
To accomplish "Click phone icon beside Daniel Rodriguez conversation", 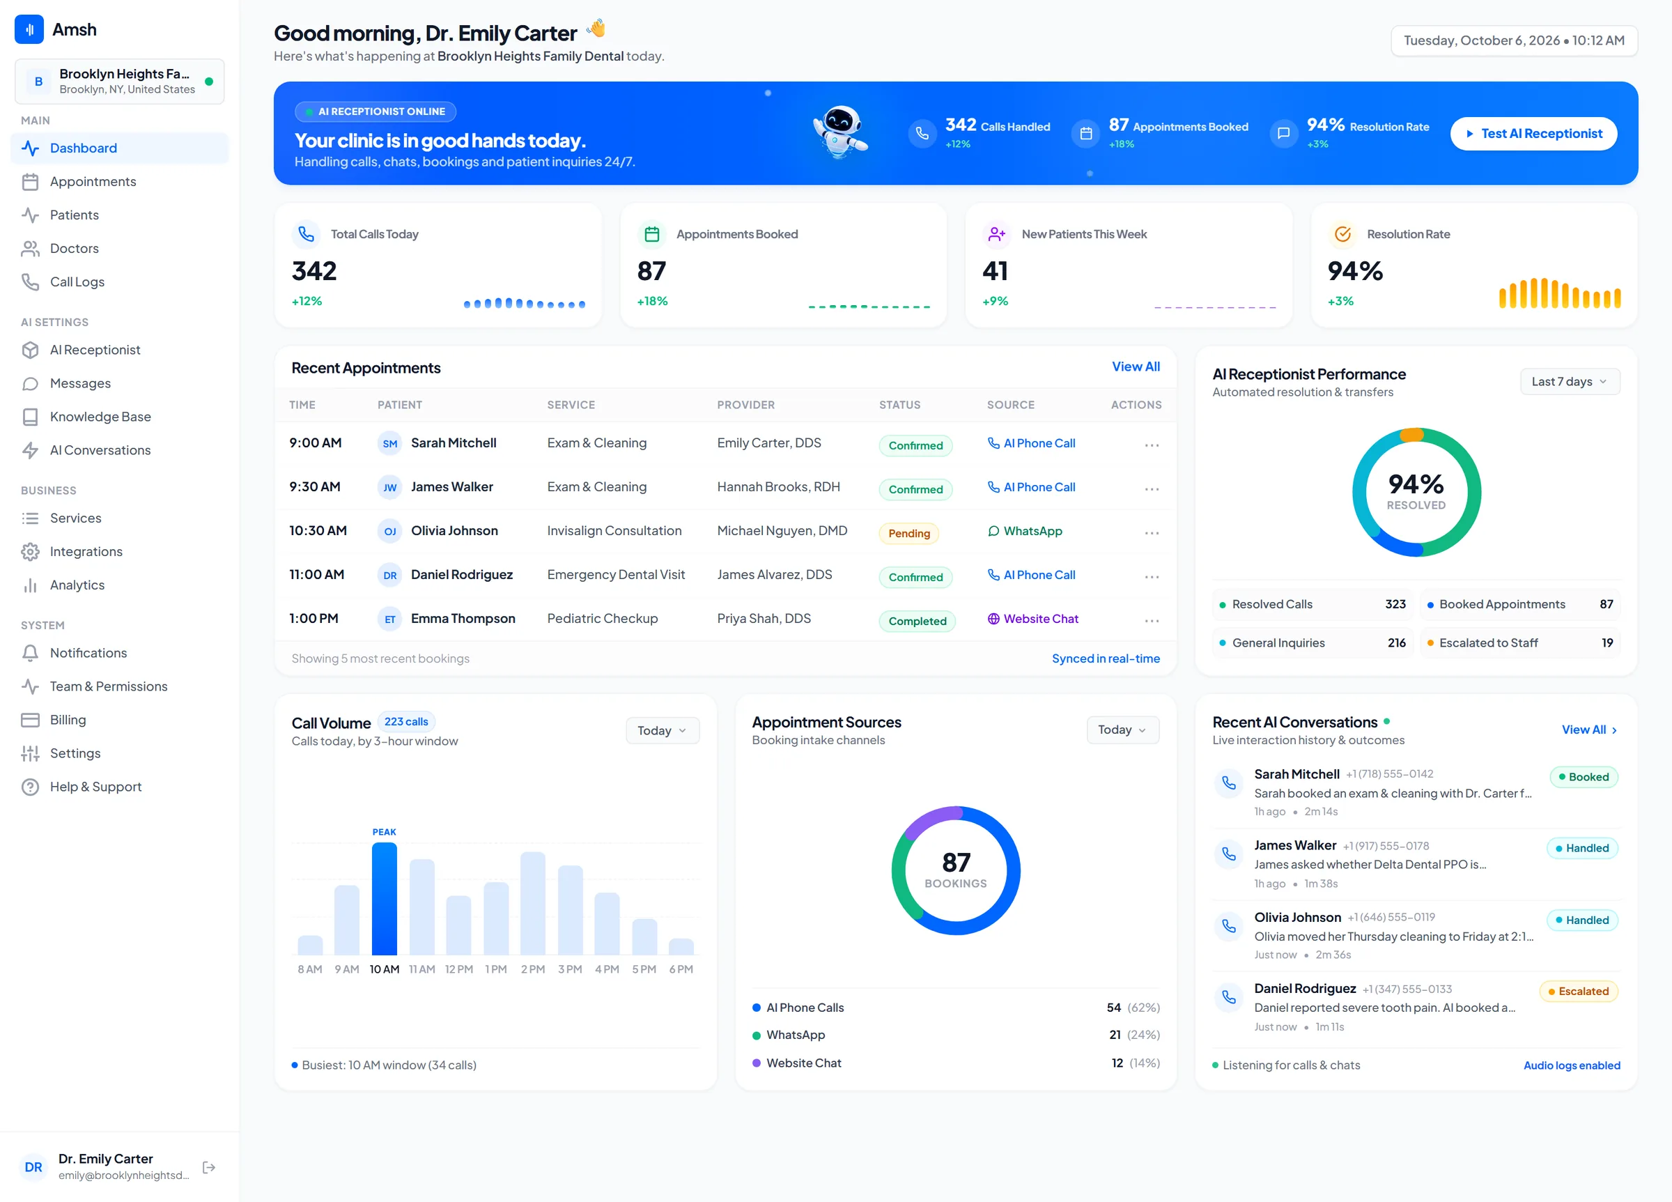I will click(x=1229, y=997).
